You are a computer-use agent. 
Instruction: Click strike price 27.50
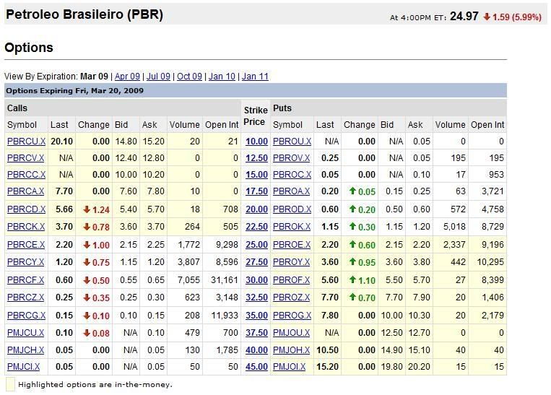click(256, 262)
